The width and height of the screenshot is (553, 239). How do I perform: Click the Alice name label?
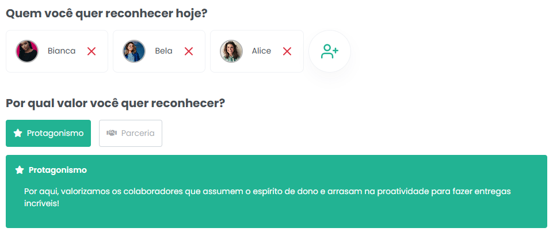261,51
